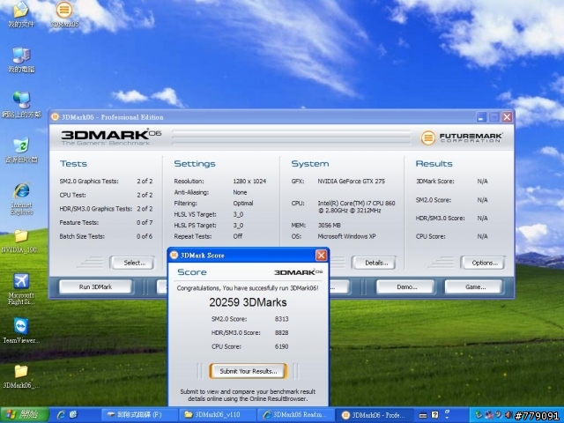Close the 3DMark06 Professional Edition window
The width and height of the screenshot is (564, 423).
click(507, 117)
